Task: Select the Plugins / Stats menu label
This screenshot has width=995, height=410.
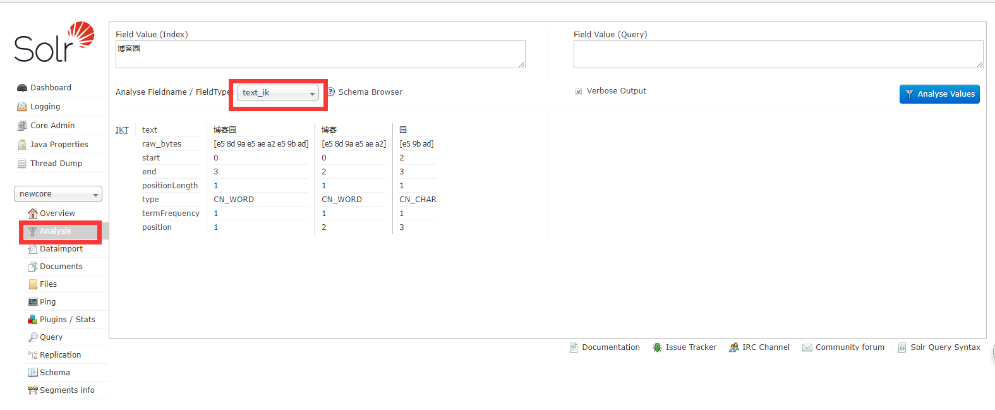Action: point(68,320)
